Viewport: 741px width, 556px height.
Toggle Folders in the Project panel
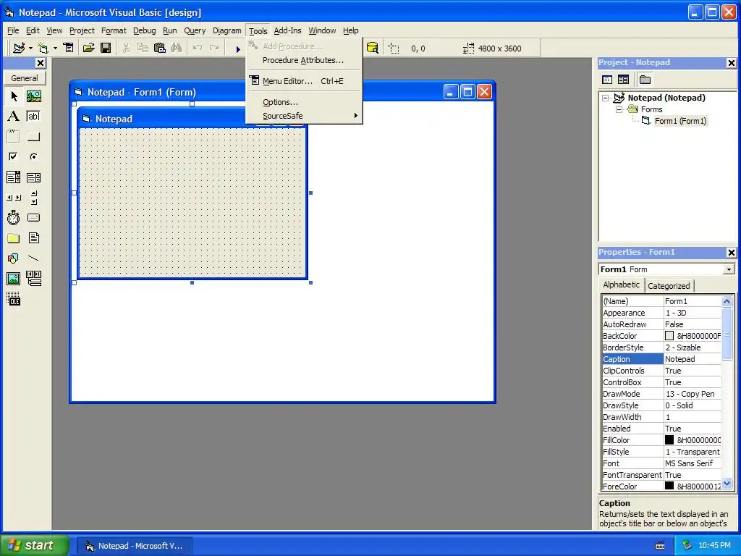pyautogui.click(x=645, y=80)
